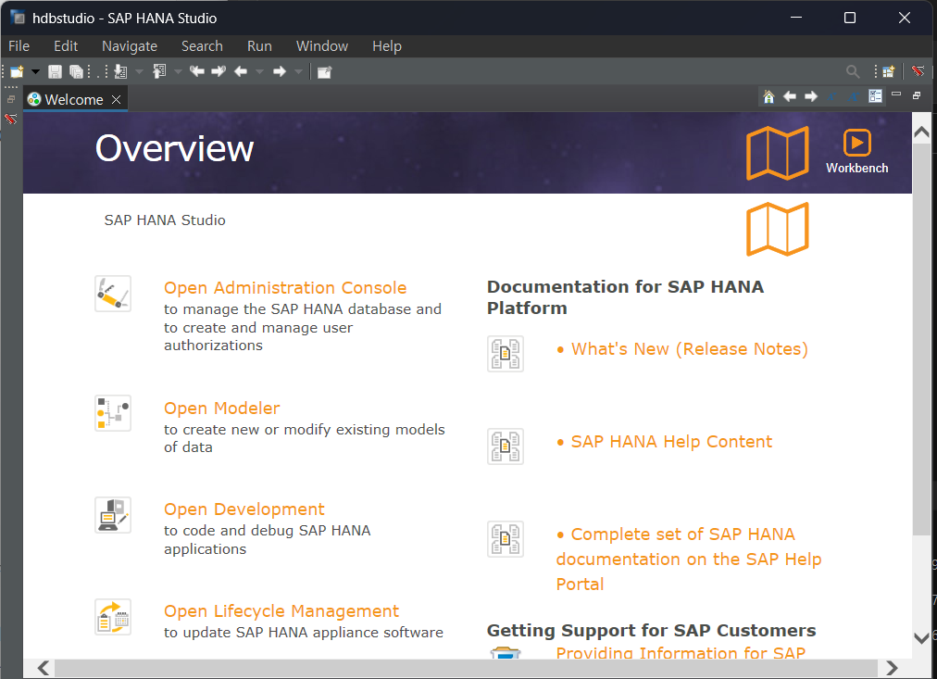Click the Open Lifecycle Management link

tap(281, 610)
